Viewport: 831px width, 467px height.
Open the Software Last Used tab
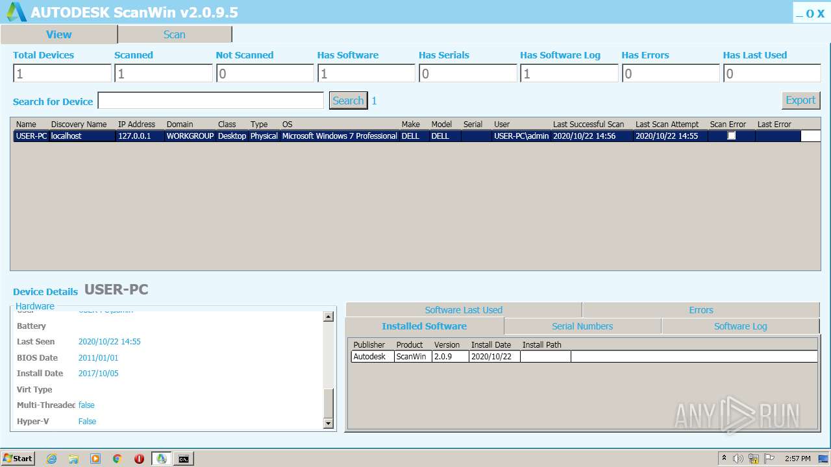464,310
